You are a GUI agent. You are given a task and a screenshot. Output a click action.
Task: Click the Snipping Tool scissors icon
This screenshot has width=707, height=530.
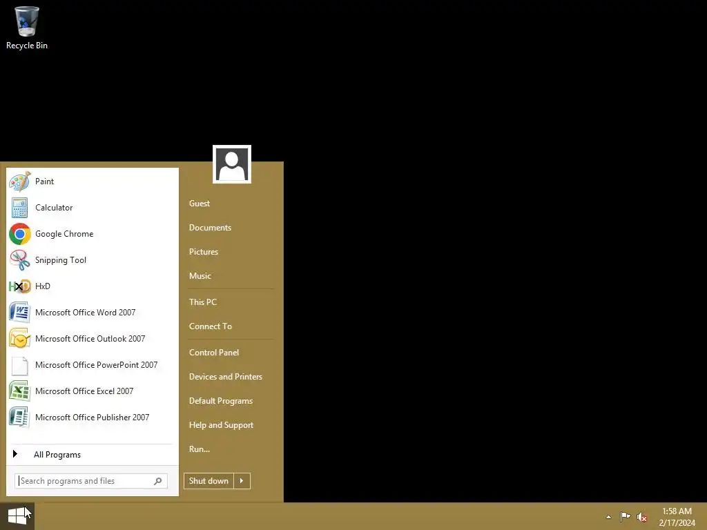pos(20,260)
